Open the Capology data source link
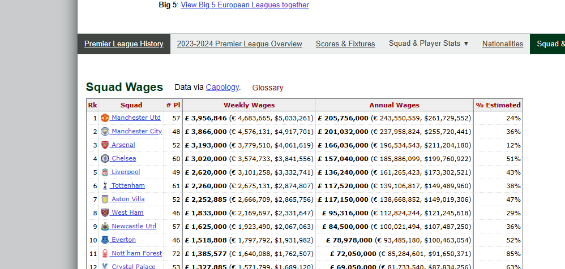The width and height of the screenshot is (565, 269). point(222,87)
